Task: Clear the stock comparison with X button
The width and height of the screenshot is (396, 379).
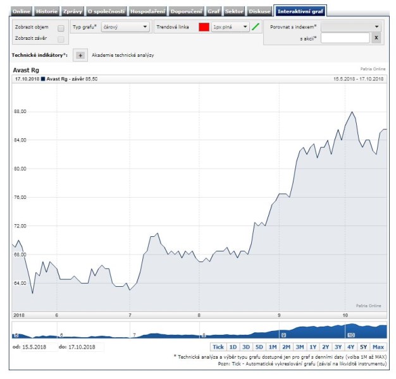Action: tap(376, 39)
